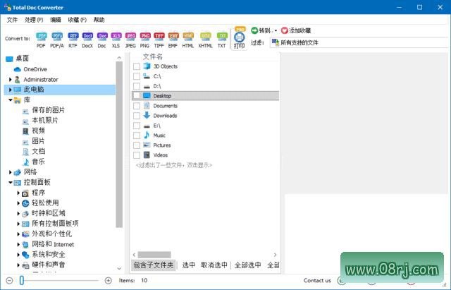Expand the 轻松使用 node
451x290 pixels.
point(18,203)
